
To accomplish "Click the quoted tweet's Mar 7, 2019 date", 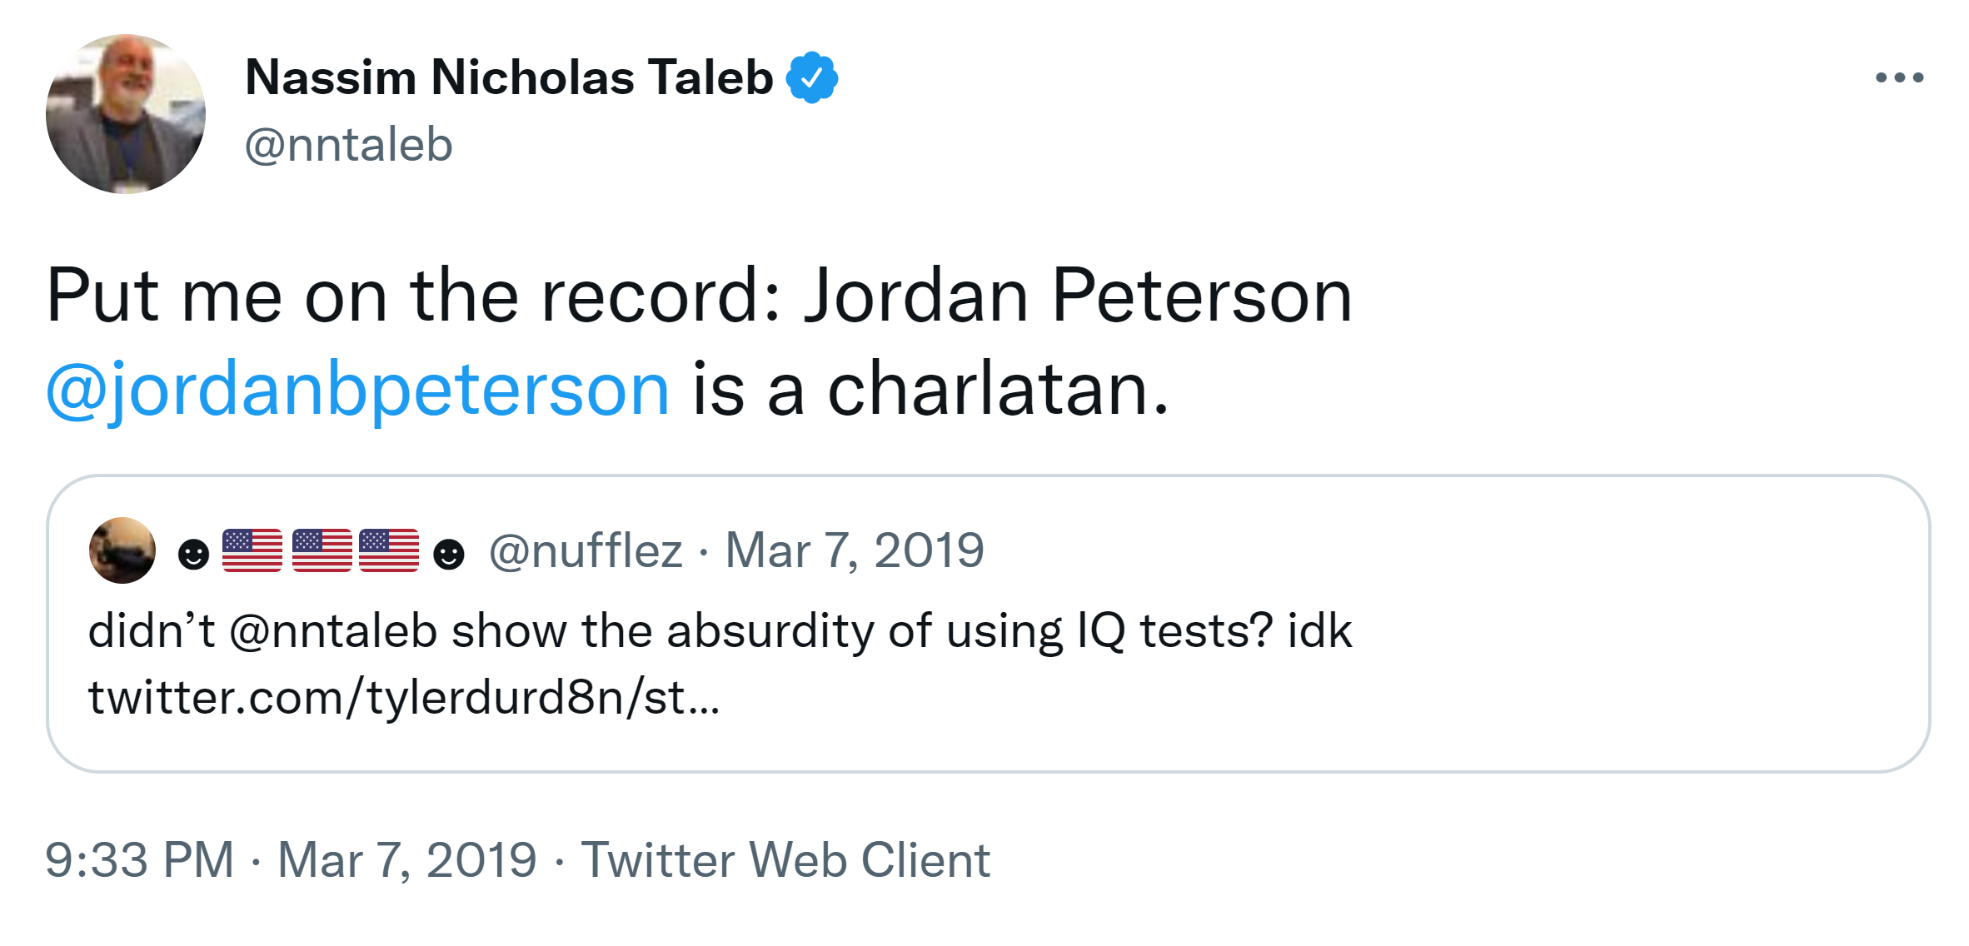I will [855, 550].
